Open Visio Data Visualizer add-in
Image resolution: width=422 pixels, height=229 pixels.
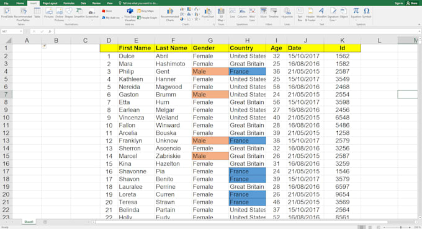coord(130,14)
